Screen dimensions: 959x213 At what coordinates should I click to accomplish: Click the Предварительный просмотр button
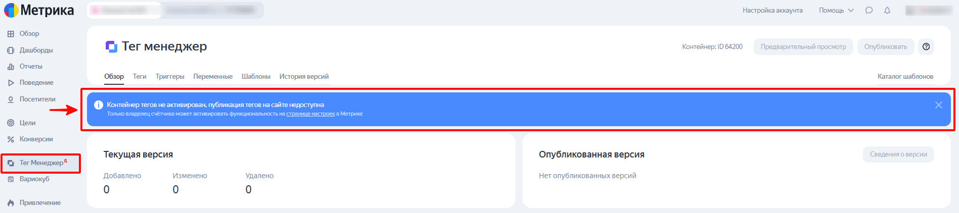tap(803, 46)
